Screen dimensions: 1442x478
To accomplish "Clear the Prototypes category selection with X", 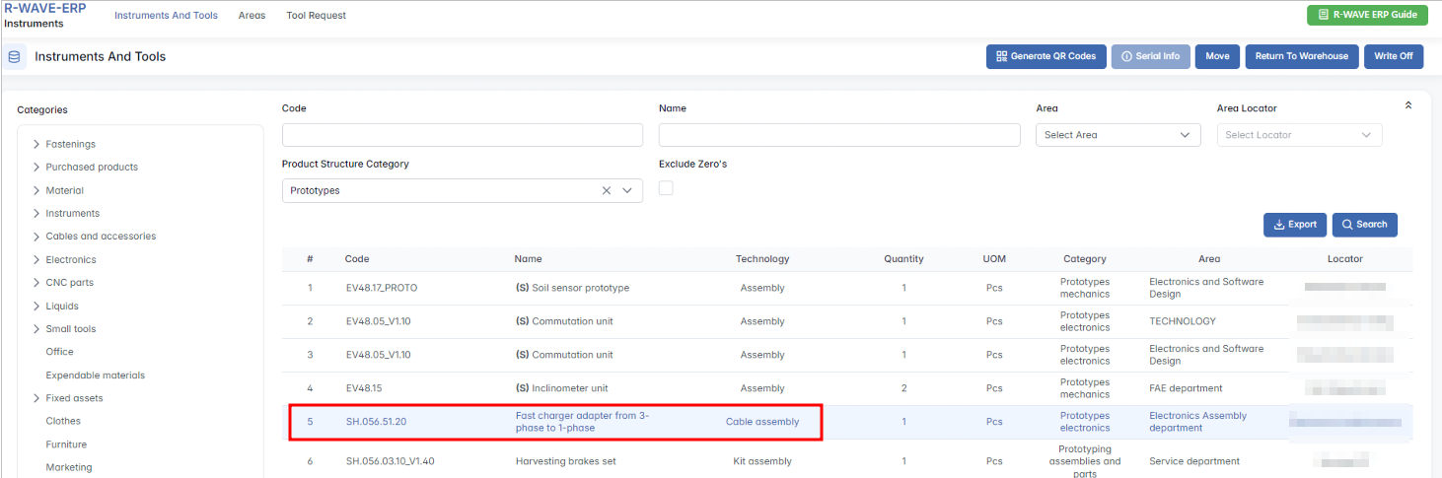I will [607, 191].
